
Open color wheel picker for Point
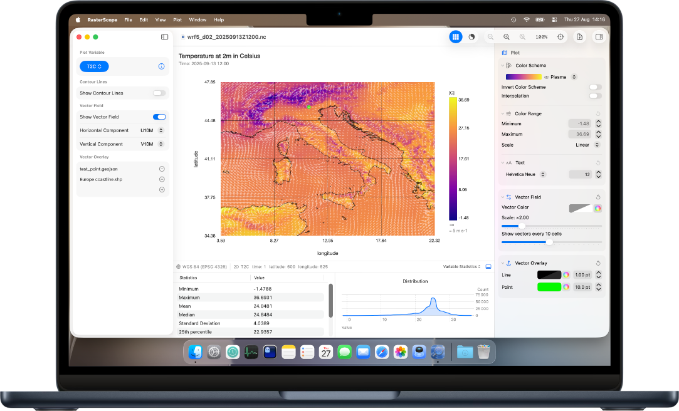[566, 288]
